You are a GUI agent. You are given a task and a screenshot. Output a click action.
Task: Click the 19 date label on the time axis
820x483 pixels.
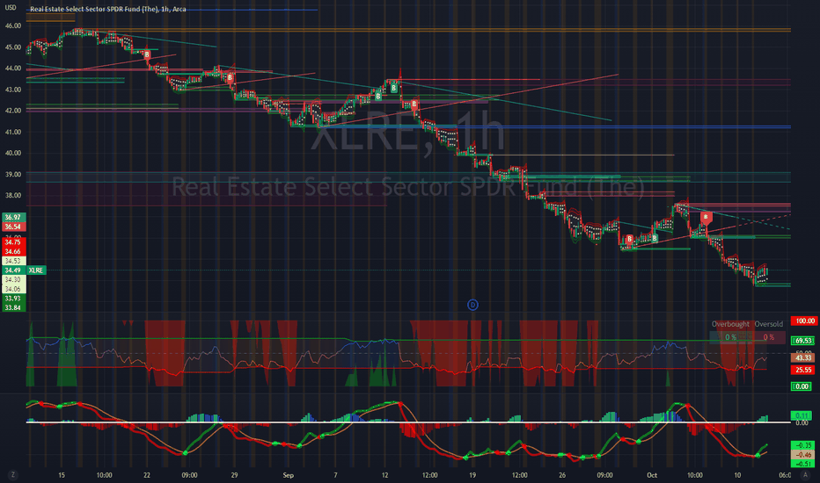(x=472, y=475)
